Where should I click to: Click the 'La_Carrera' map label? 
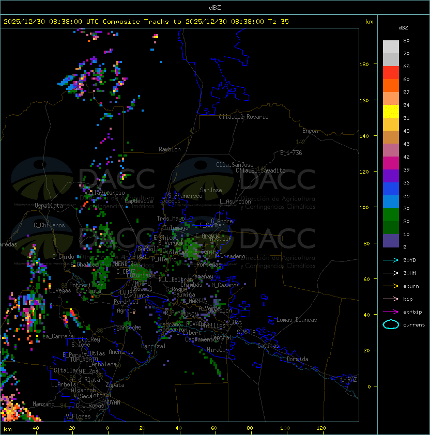click(58, 336)
